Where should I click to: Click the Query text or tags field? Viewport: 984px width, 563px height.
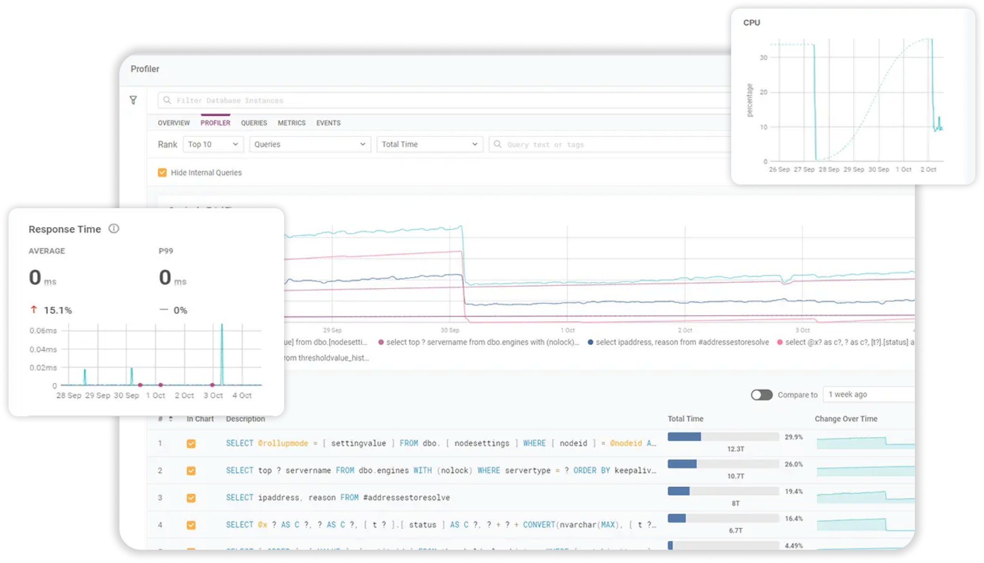pos(610,144)
